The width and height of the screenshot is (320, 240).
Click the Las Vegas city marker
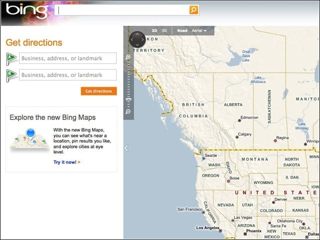coord(232,220)
